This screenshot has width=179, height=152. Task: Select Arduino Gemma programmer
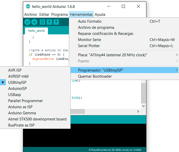click(x=35, y=113)
